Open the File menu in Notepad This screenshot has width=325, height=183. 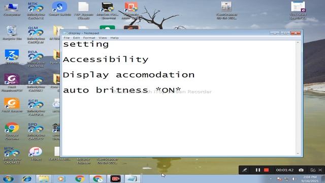[x=67, y=38]
